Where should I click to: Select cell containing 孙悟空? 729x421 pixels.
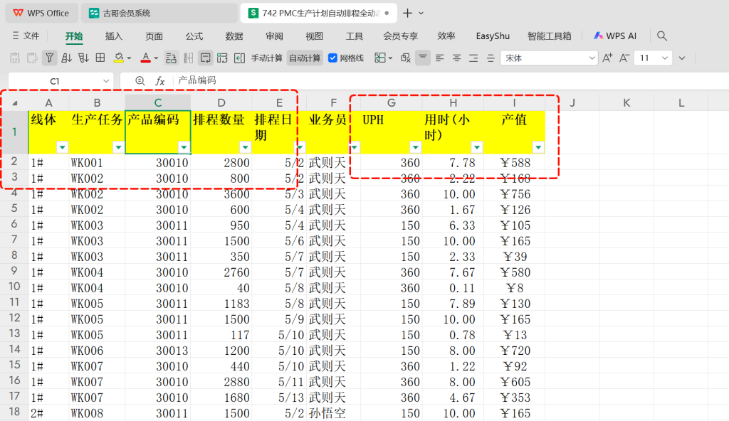[x=327, y=413]
